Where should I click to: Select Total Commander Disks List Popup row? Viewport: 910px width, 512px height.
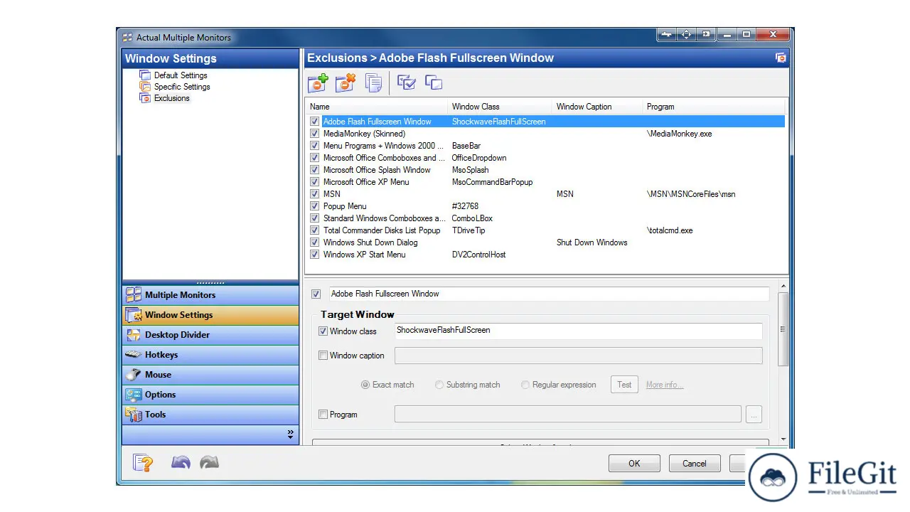pos(547,230)
